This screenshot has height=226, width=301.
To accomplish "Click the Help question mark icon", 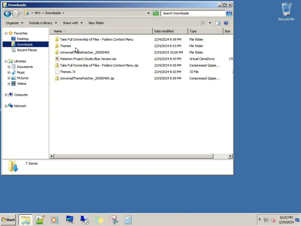I will (x=226, y=23).
